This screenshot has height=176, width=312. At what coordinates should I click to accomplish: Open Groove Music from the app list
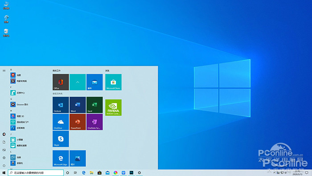coord(19,105)
